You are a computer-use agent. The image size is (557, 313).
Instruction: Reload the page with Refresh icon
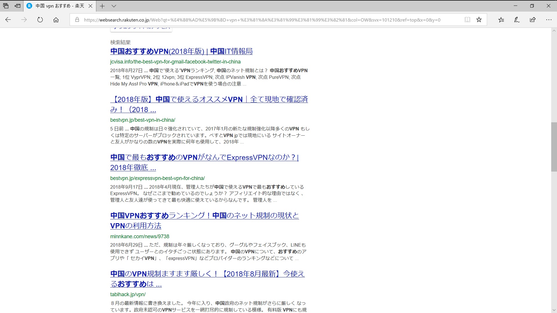coord(40,20)
